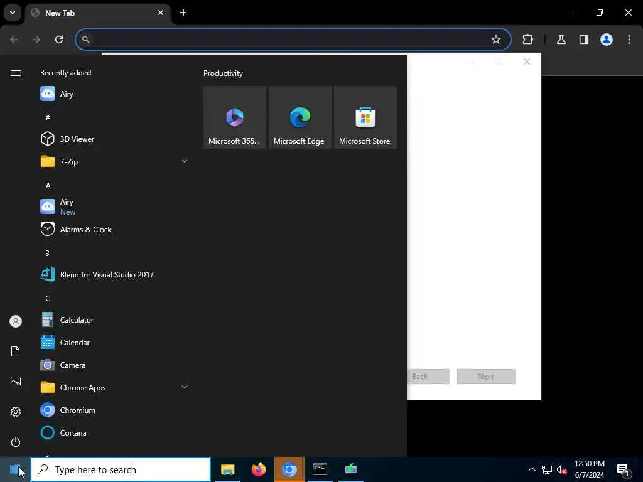Launch 3D Viewer app

click(x=115, y=139)
